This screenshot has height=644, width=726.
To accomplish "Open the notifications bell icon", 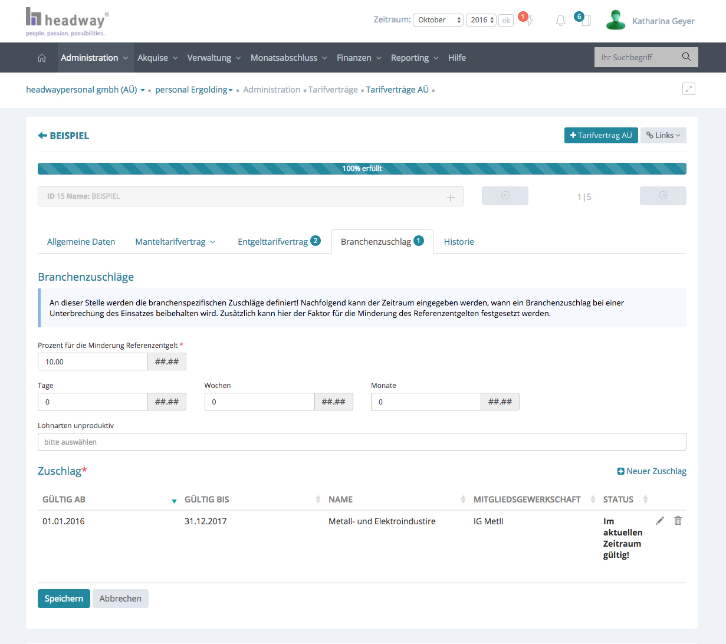I will coord(560,21).
